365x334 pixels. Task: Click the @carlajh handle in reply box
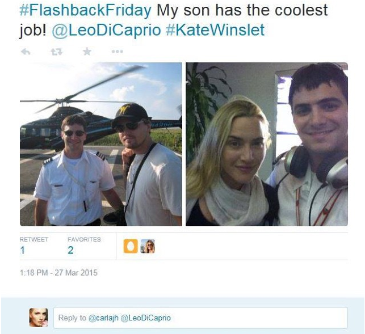click(103, 318)
